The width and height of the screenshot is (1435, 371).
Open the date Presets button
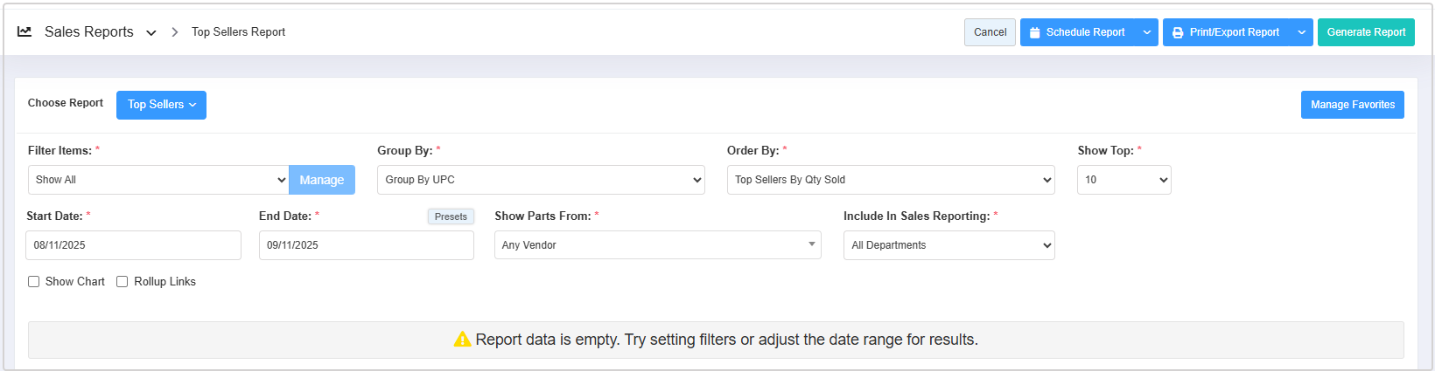[x=451, y=216]
